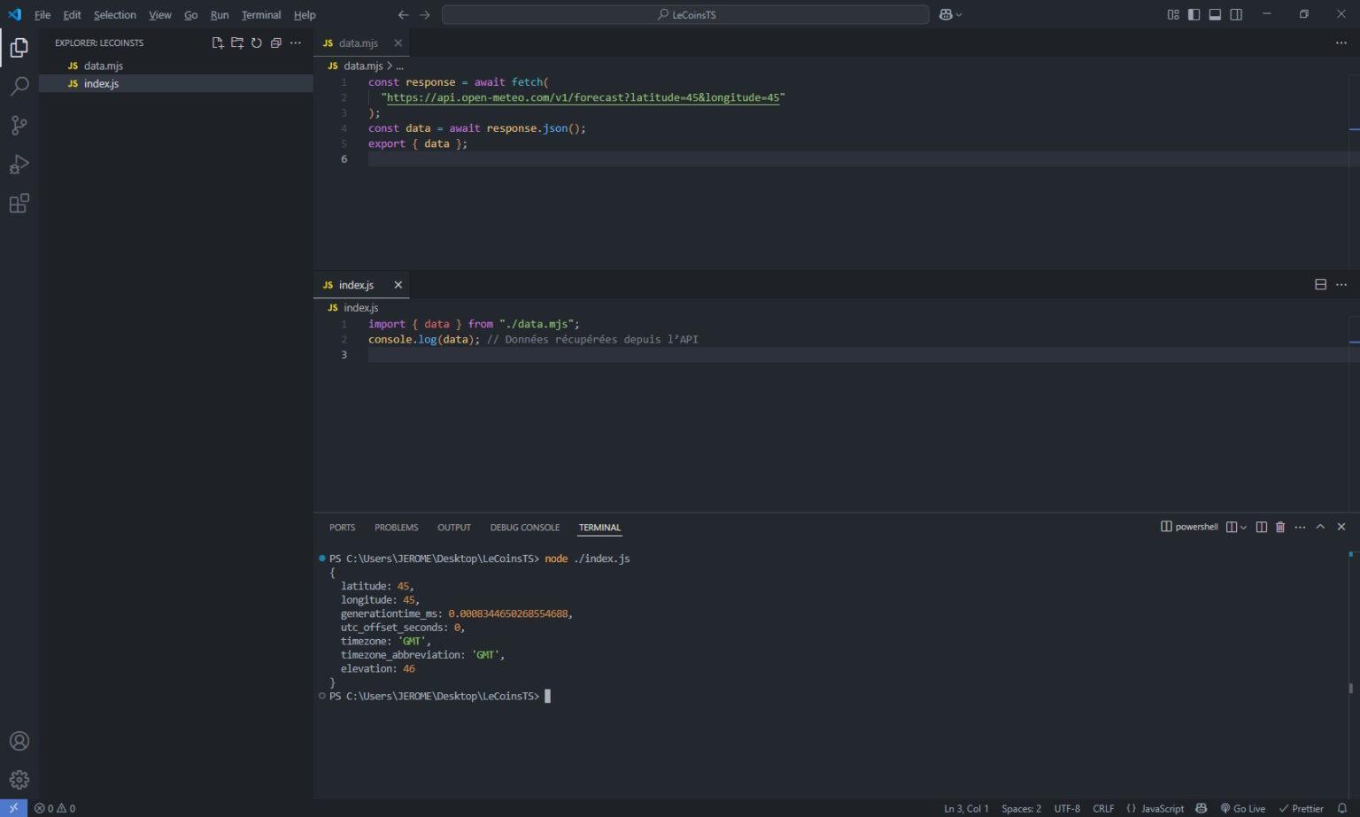This screenshot has height=817, width=1360.
Task: Open the launch profile dropdown next to powershell
Action: coord(1243,527)
